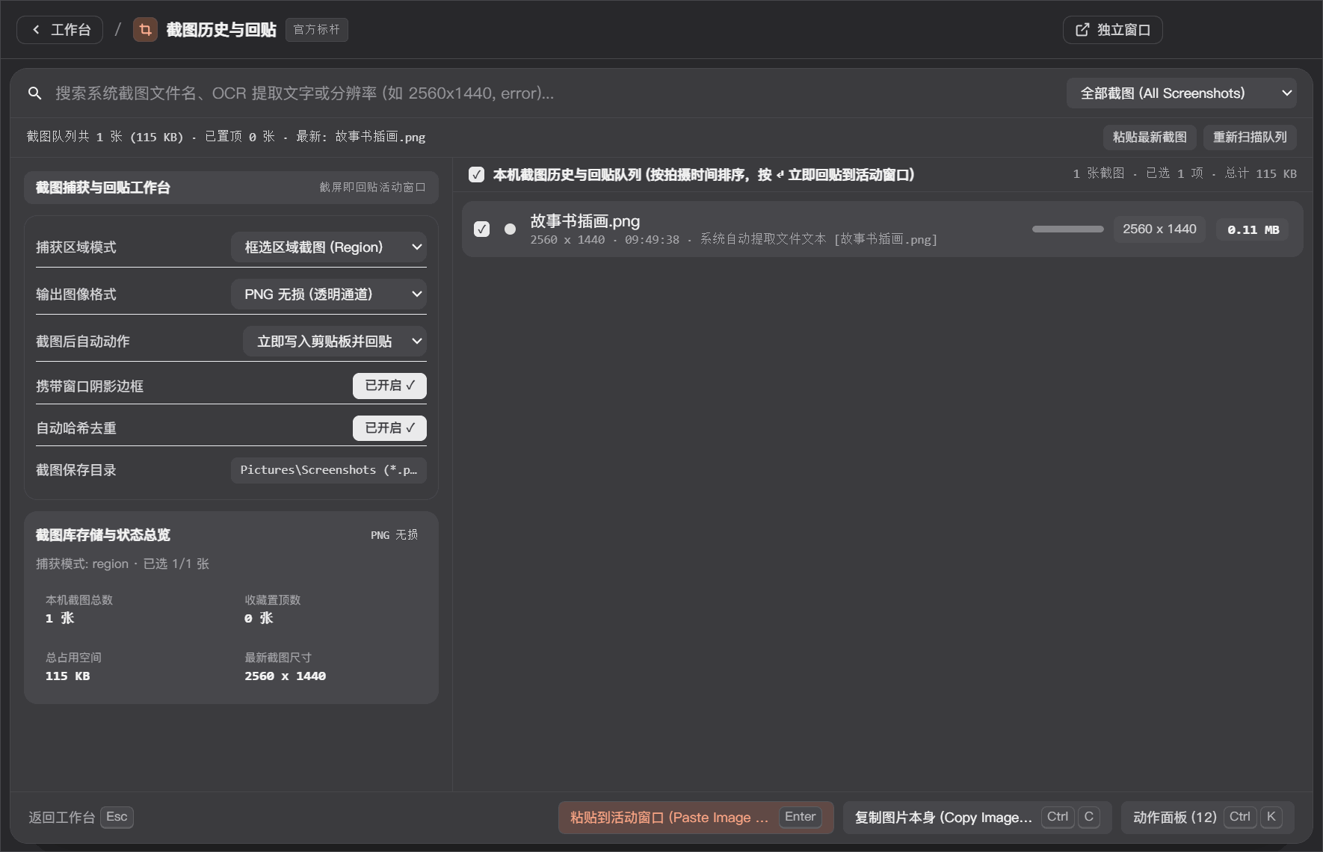The height and width of the screenshot is (852, 1323).
Task: Click the queue summary 总计 115 KB text
Action: point(1261,173)
